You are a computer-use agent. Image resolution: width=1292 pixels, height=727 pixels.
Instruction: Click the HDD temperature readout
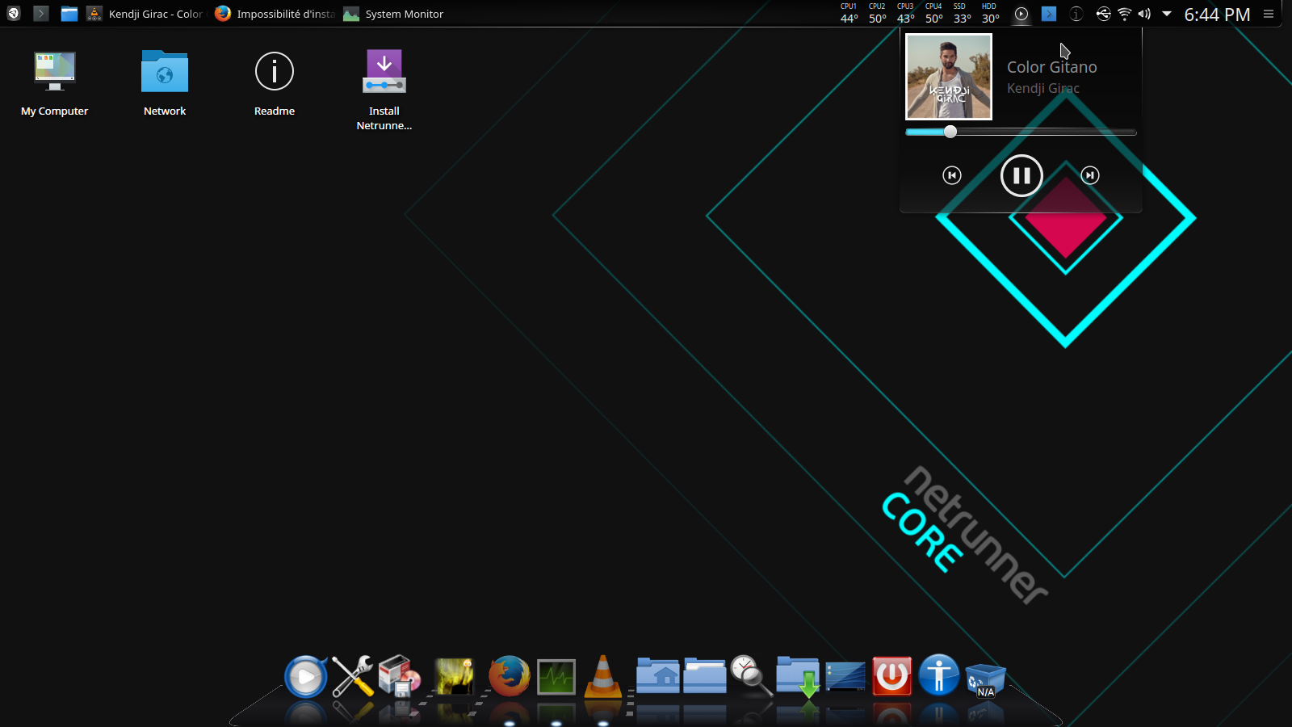[x=990, y=14]
